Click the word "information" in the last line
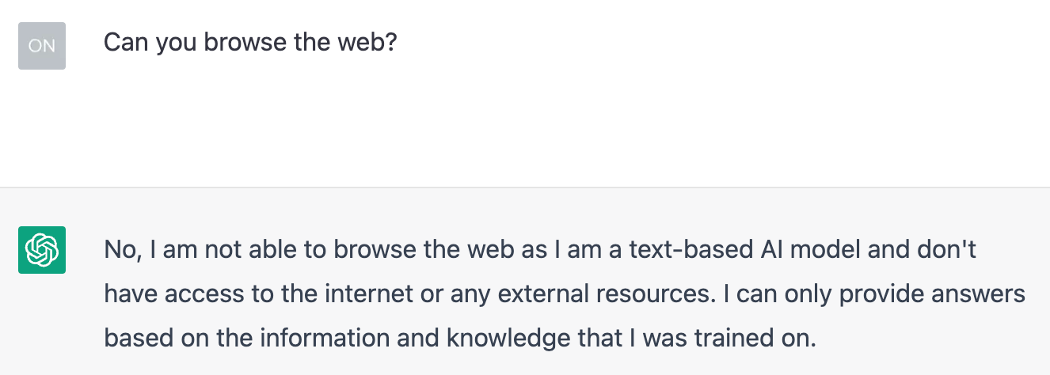This screenshot has height=375, width=1050. coord(323,339)
